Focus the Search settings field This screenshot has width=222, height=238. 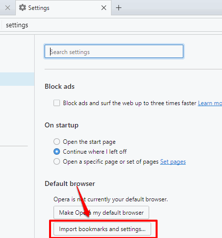(x=114, y=52)
